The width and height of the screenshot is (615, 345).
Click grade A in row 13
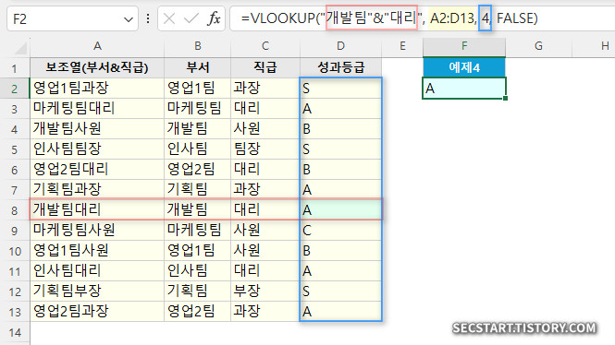341,312
